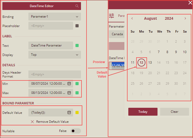Viewport: 193px width, 138px height.
Task: Click the yellow square next to Default Value
Action: coord(77,113)
